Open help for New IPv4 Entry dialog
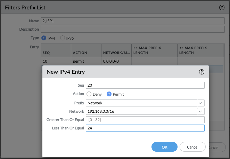The height and width of the screenshot is (159, 230). click(x=201, y=72)
